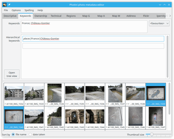Switch to the Descriptive tab

point(10,16)
